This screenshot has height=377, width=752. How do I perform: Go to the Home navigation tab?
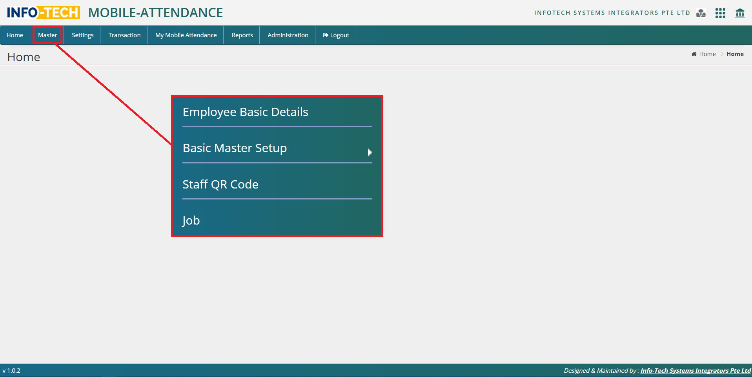click(x=15, y=35)
